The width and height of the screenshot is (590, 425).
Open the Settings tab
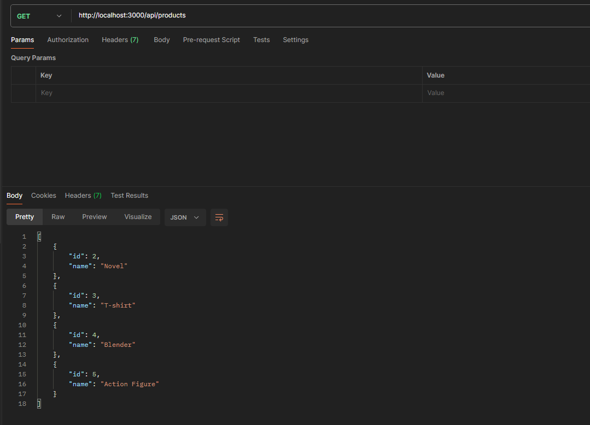[x=296, y=40]
